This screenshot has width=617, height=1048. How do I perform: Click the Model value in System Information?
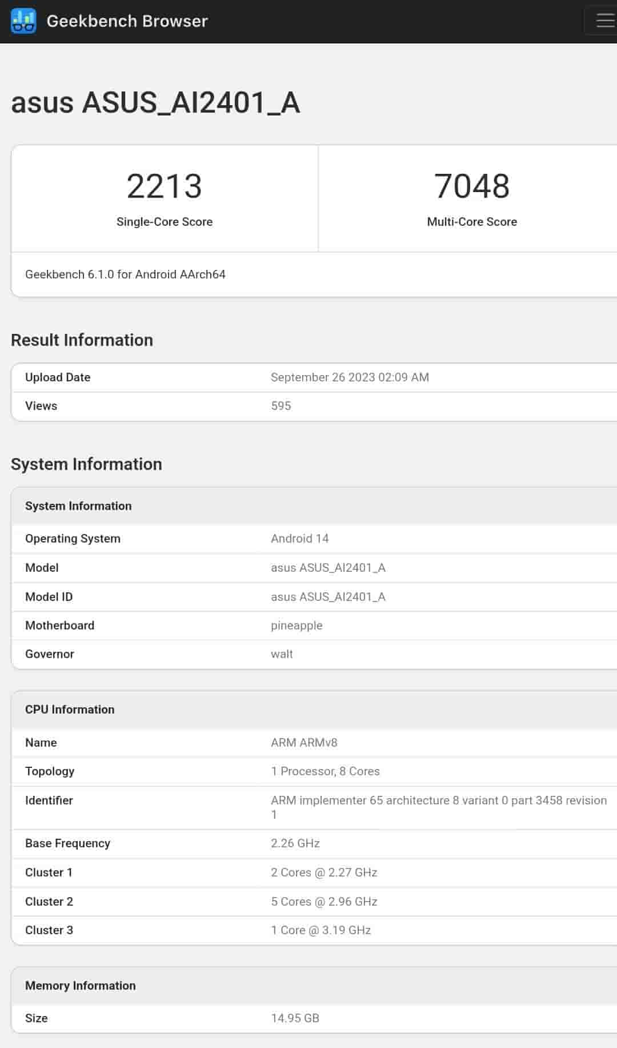click(328, 568)
